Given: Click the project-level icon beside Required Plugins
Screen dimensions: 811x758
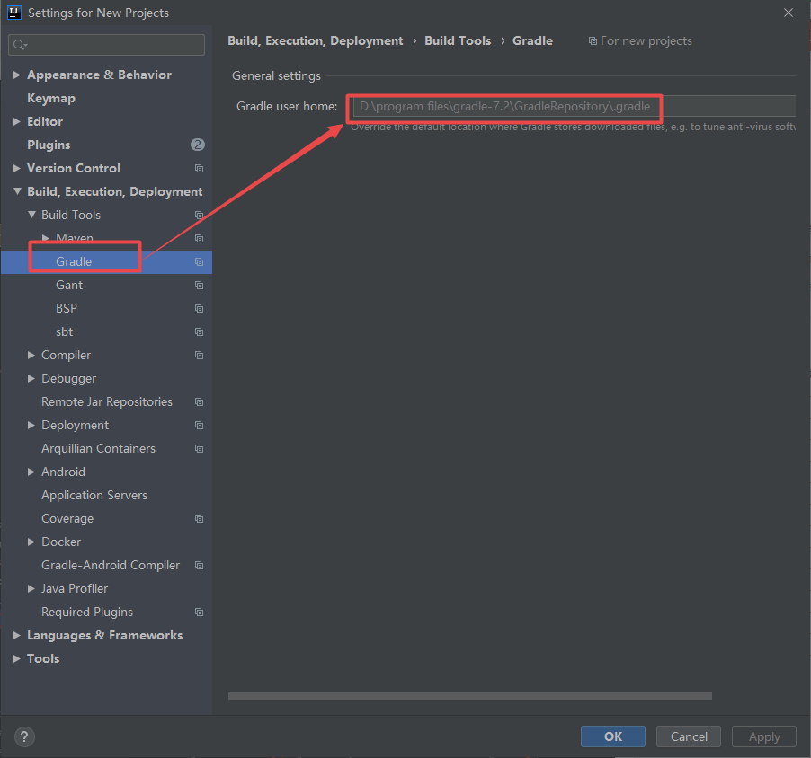Looking at the screenshot, I should (x=199, y=612).
